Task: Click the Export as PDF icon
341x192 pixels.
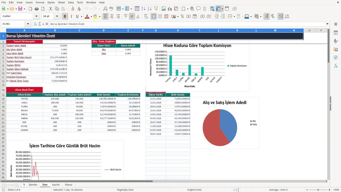Action: pyautogui.click(x=30, y=9)
